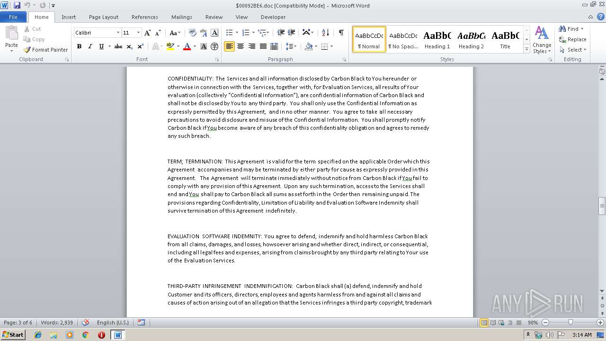Apply the Heading 1 style
This screenshot has width=606, height=341.
coord(437,39)
